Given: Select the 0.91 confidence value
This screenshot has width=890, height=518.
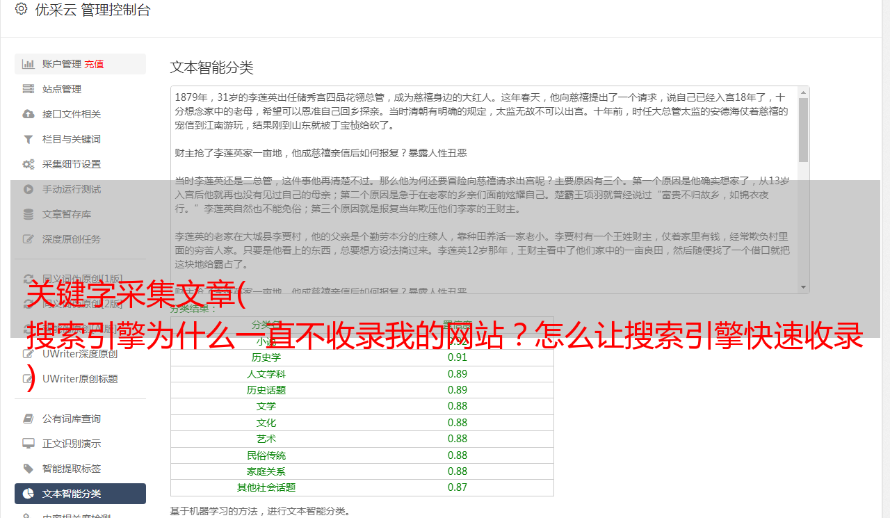Looking at the screenshot, I should point(458,357).
